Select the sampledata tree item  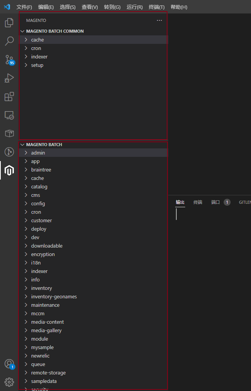[94, 381]
